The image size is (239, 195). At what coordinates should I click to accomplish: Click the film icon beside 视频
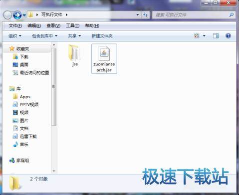pos(15,113)
